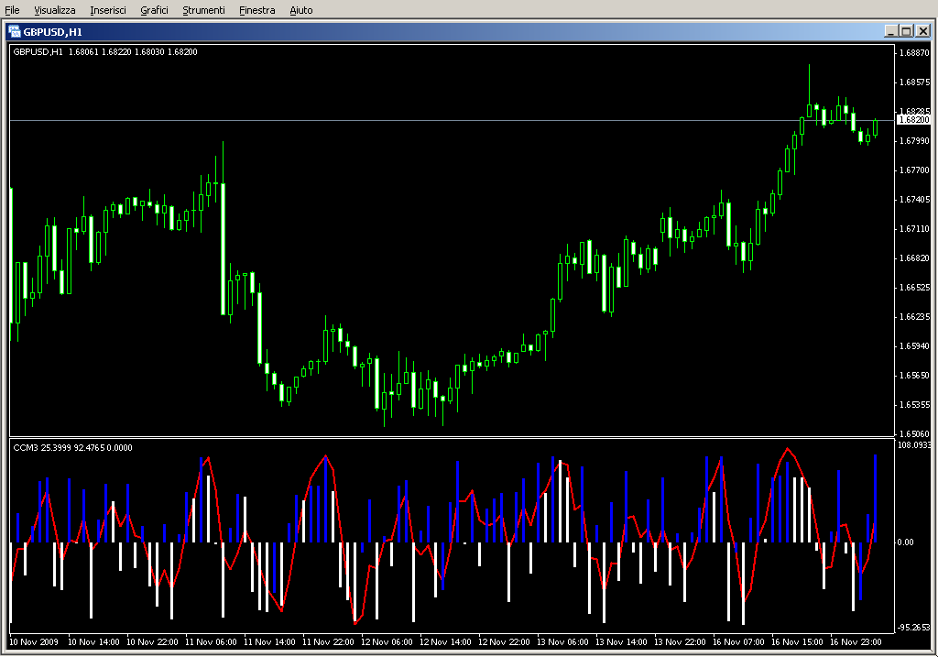This screenshot has width=938, height=657.
Task: Click the 1.67990 price axis label
Action: tap(914, 140)
